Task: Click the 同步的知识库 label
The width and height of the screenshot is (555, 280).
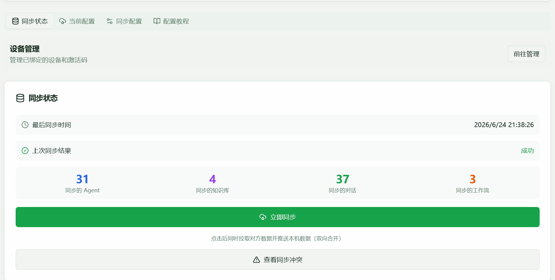Action: click(212, 190)
